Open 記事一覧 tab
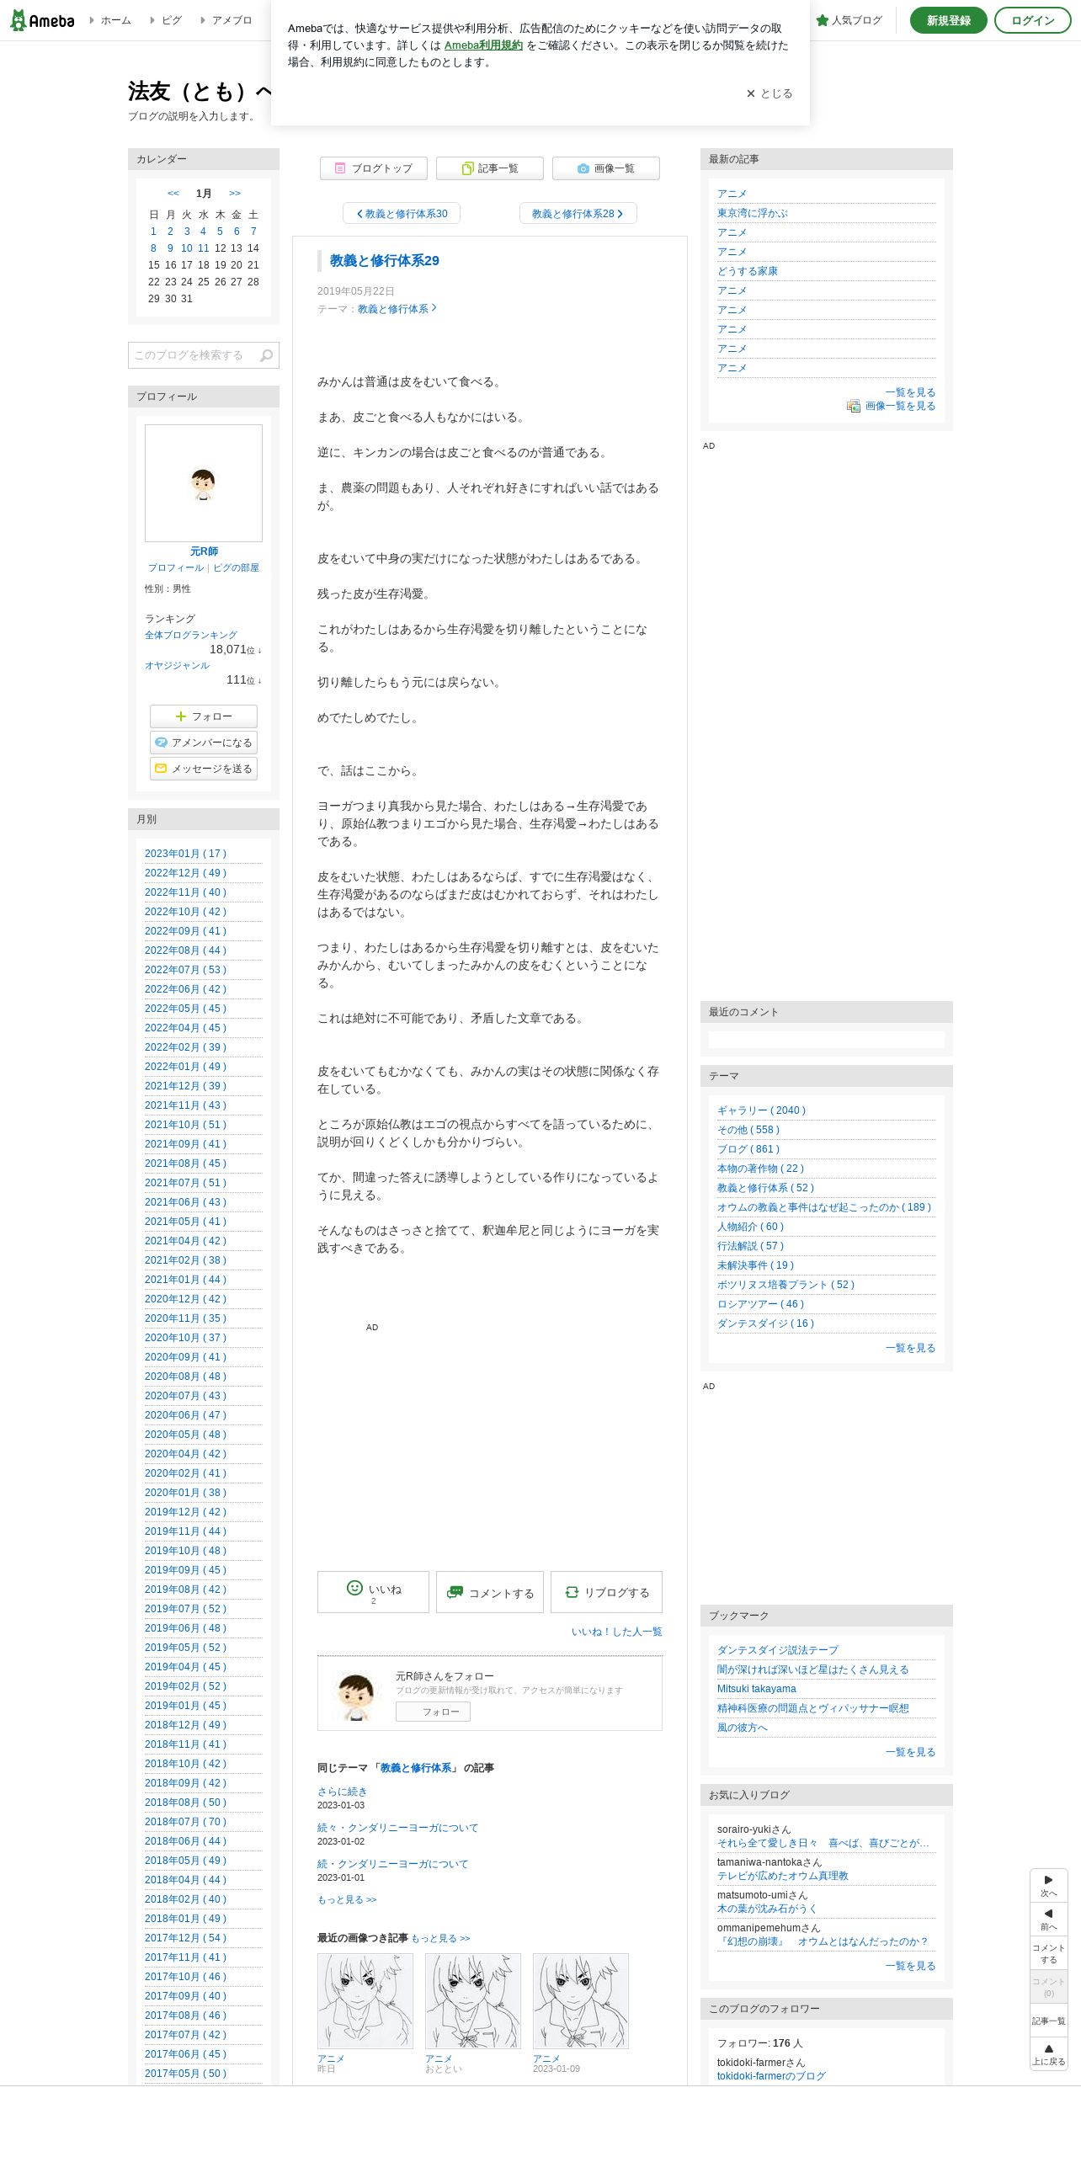The image size is (1081, 2162). point(489,168)
